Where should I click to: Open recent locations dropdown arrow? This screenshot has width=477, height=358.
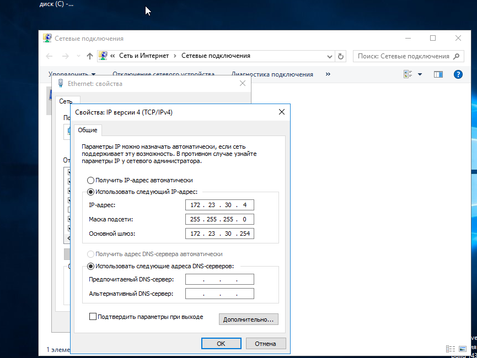(78, 56)
